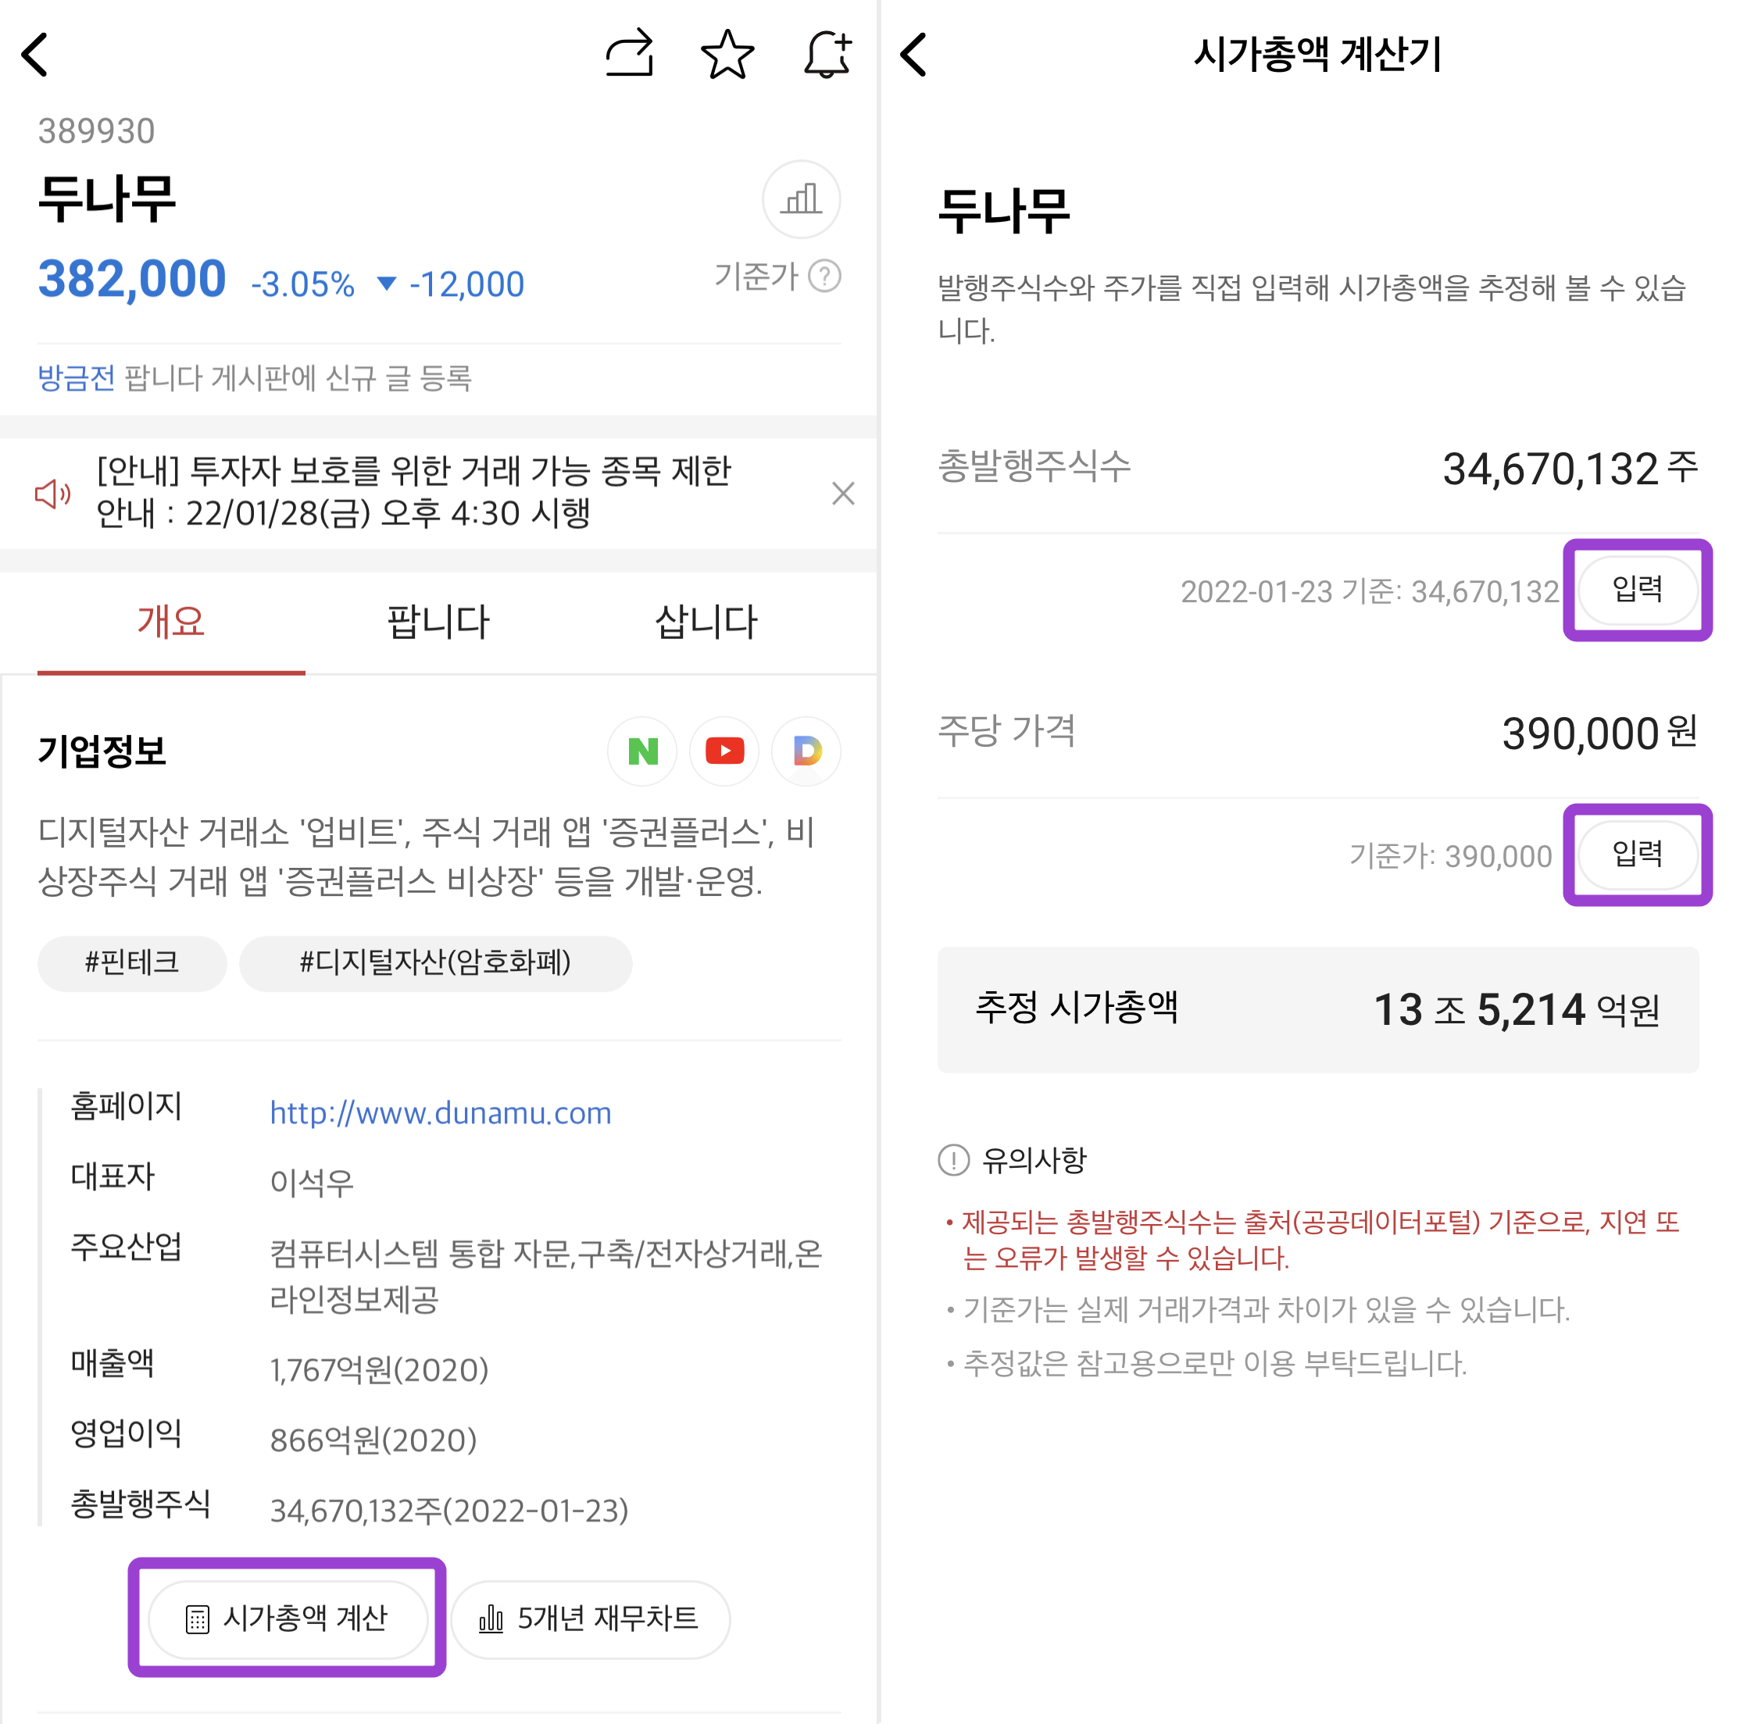Open the YouTube icon in 기업정보
The image size is (1758, 1724).
point(724,751)
